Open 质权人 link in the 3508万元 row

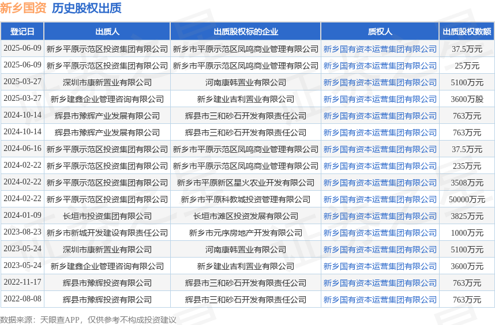click(380, 183)
